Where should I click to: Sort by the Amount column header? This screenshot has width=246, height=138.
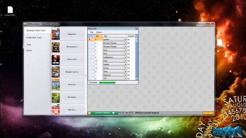click(131, 36)
